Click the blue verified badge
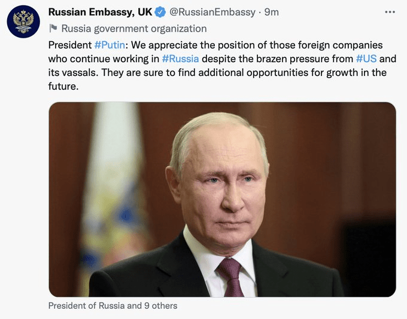 coord(160,12)
